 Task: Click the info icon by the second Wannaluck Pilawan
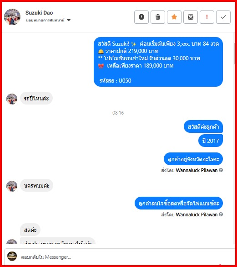tap(221, 215)
